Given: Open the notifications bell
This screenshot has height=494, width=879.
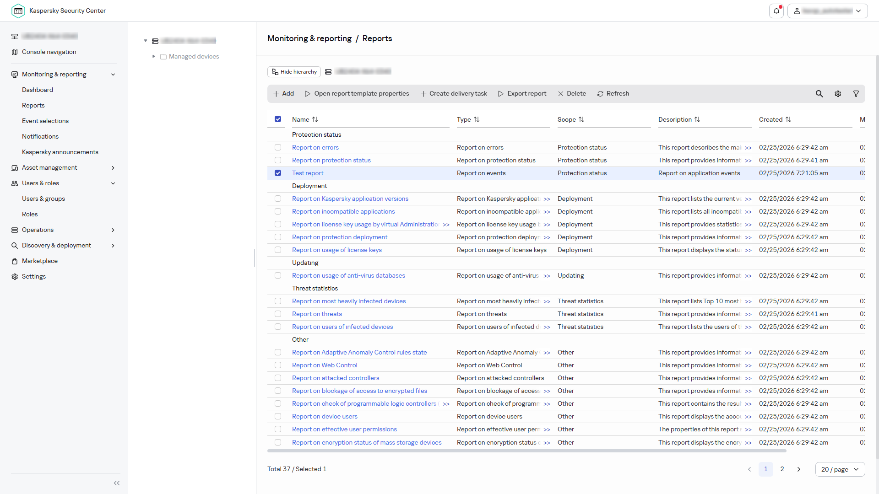Looking at the screenshot, I should click(776, 11).
